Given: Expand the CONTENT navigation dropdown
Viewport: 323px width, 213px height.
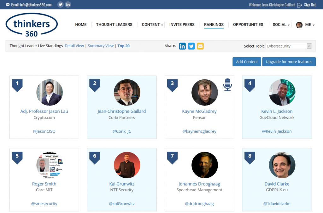Looking at the screenshot, I should 152,25.
